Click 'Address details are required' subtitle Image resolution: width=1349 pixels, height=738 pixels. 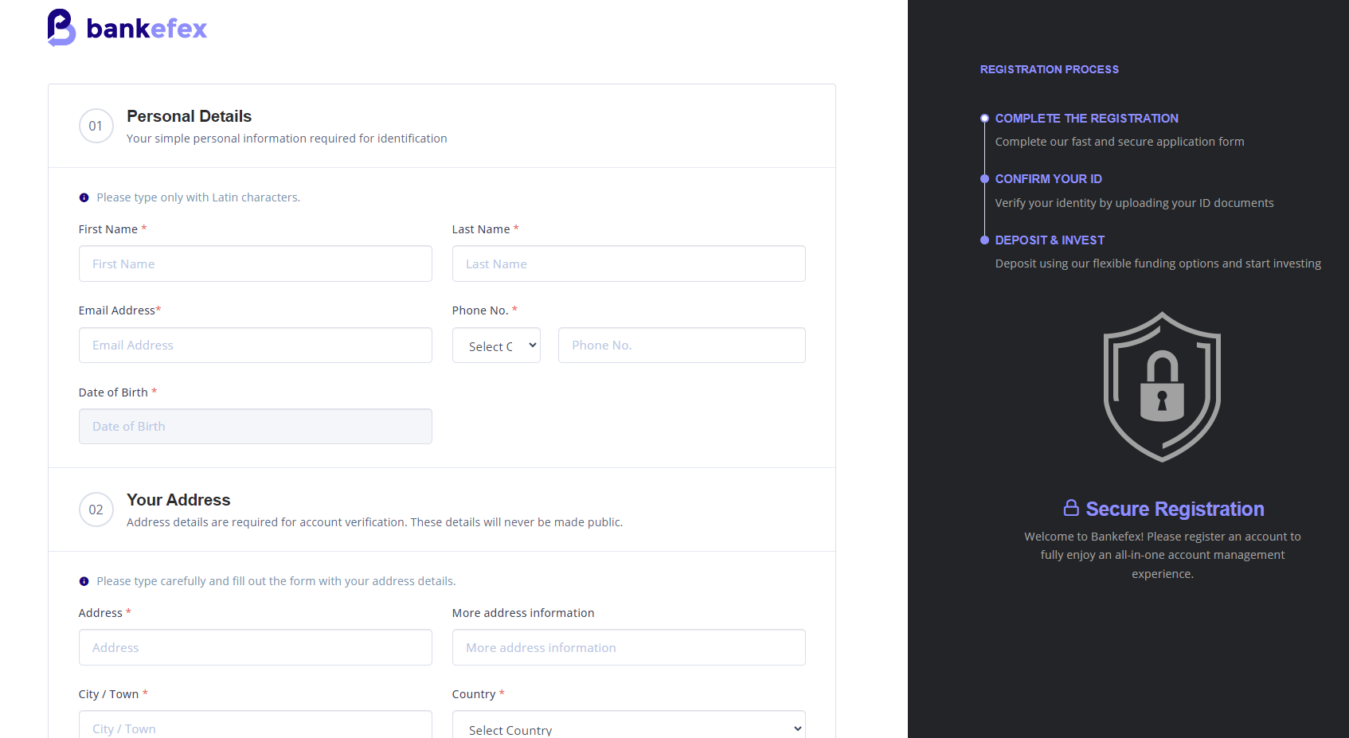pyautogui.click(x=374, y=522)
